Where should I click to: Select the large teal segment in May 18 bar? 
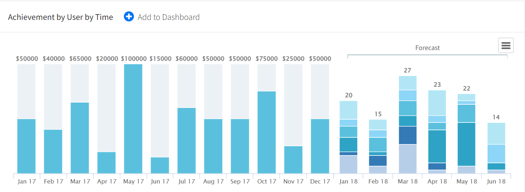[x=467, y=144]
